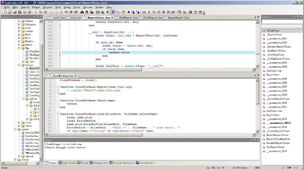Screen dimensions: 304x170
Task: Click the red exclamation mark toolbar icon
Action: tap(149, 12)
